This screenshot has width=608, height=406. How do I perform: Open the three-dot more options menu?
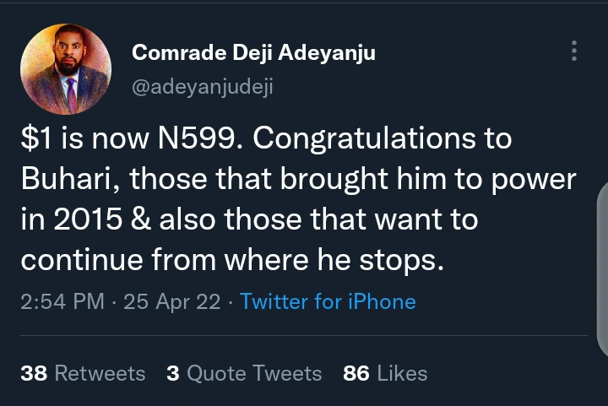click(x=574, y=50)
